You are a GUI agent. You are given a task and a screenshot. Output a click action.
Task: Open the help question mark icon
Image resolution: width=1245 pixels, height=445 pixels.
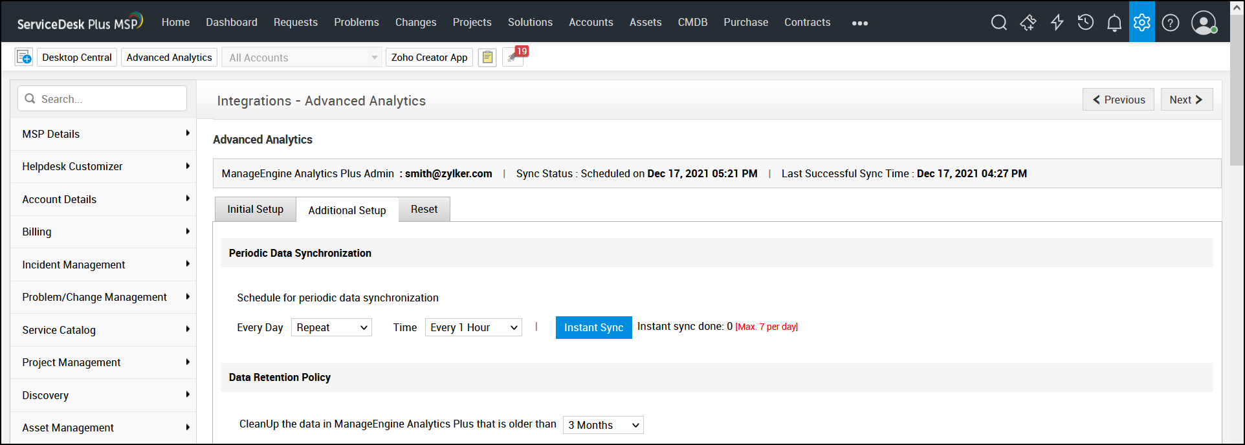(1171, 23)
